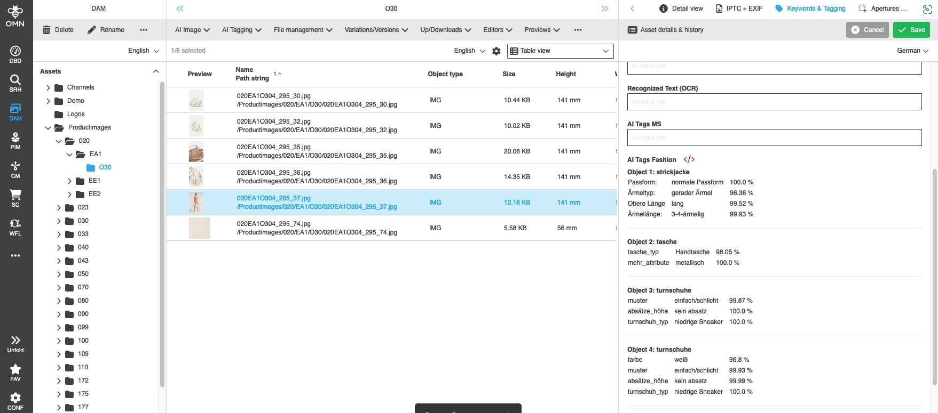Open the SRH search module

pos(15,83)
